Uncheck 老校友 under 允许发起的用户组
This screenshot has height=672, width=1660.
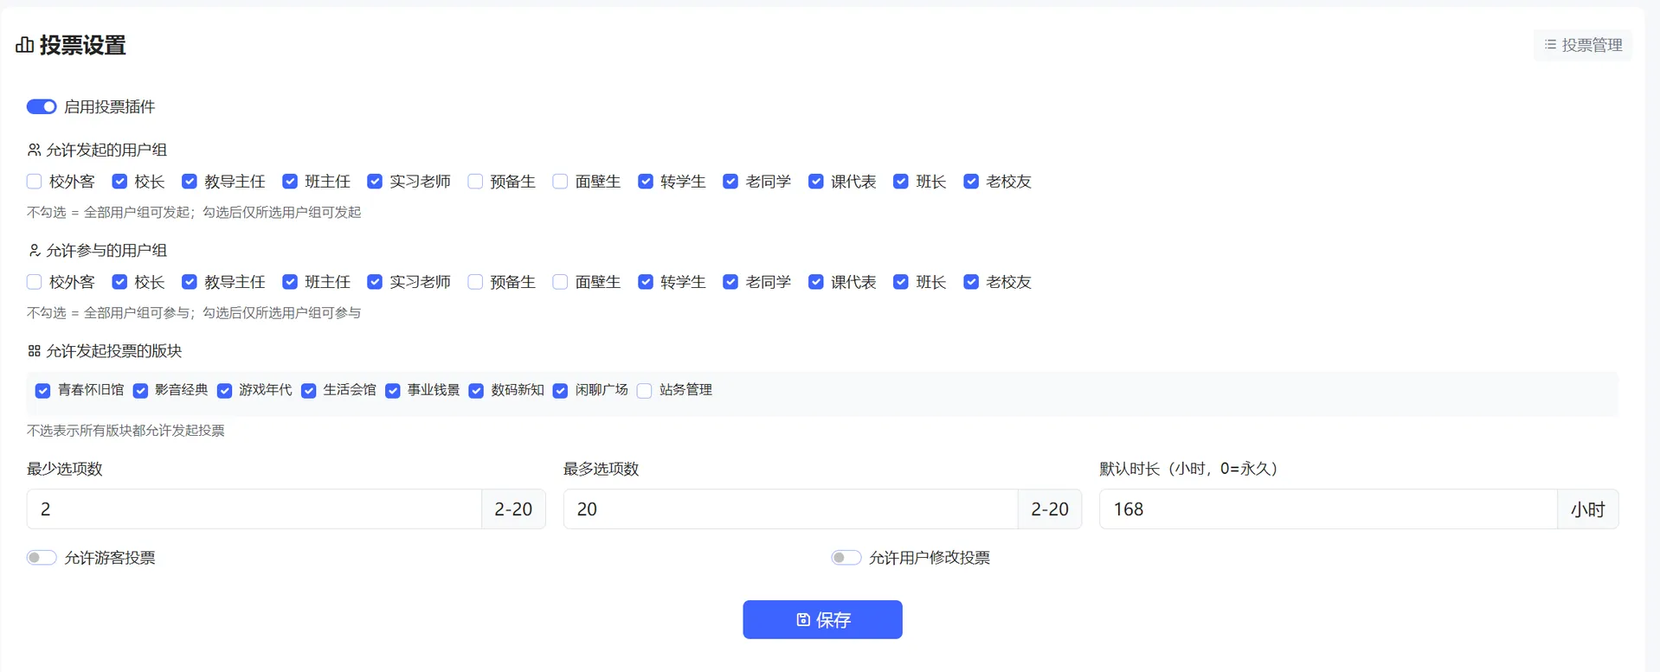click(971, 182)
